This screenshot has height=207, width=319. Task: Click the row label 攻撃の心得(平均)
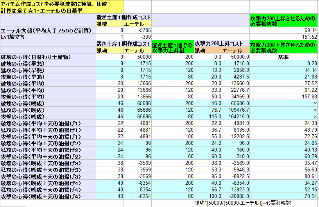tap(48, 96)
